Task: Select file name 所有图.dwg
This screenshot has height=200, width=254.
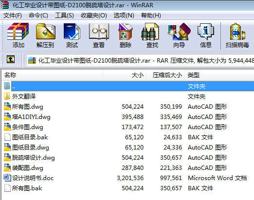Action: tap(28, 107)
